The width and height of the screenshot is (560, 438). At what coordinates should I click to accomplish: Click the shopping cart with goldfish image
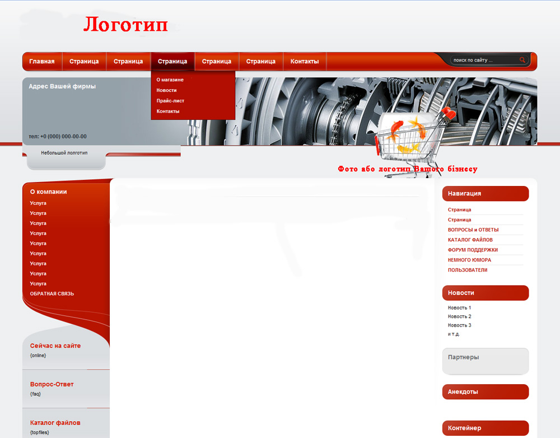pyautogui.click(x=415, y=141)
